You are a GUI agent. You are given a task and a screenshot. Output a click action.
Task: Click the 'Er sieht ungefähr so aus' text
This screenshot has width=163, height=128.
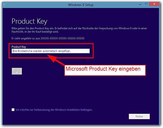[x=26, y=38]
